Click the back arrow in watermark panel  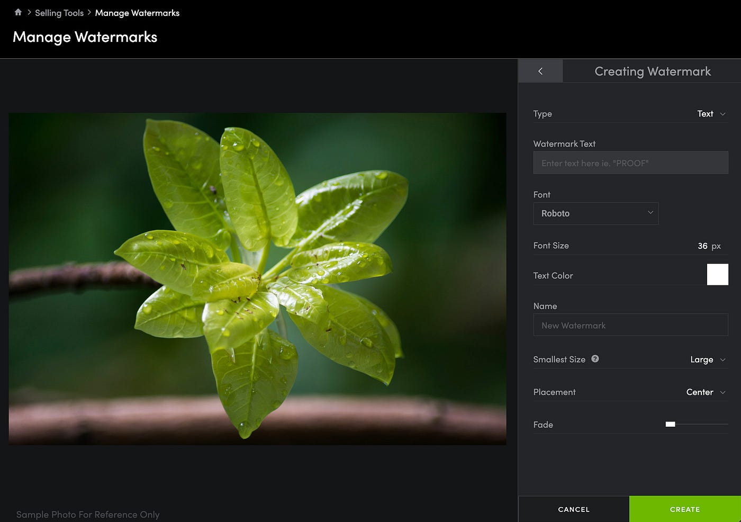pyautogui.click(x=540, y=71)
